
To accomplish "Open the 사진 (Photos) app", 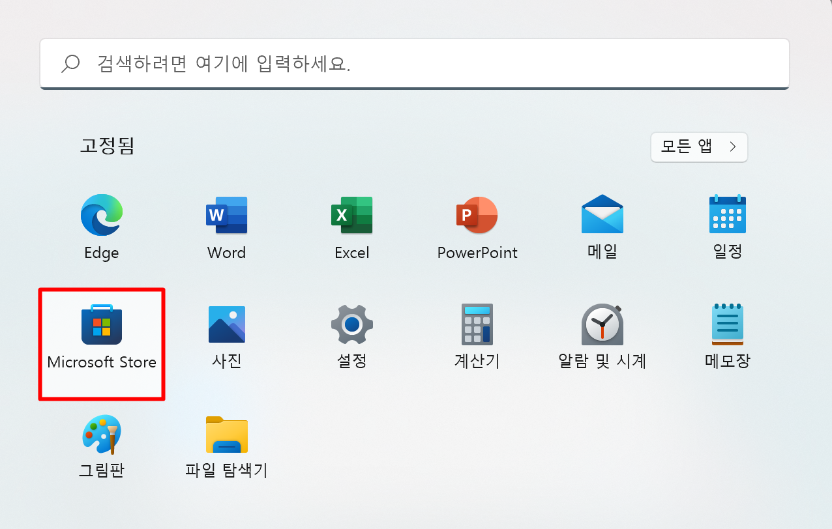I will [x=226, y=324].
